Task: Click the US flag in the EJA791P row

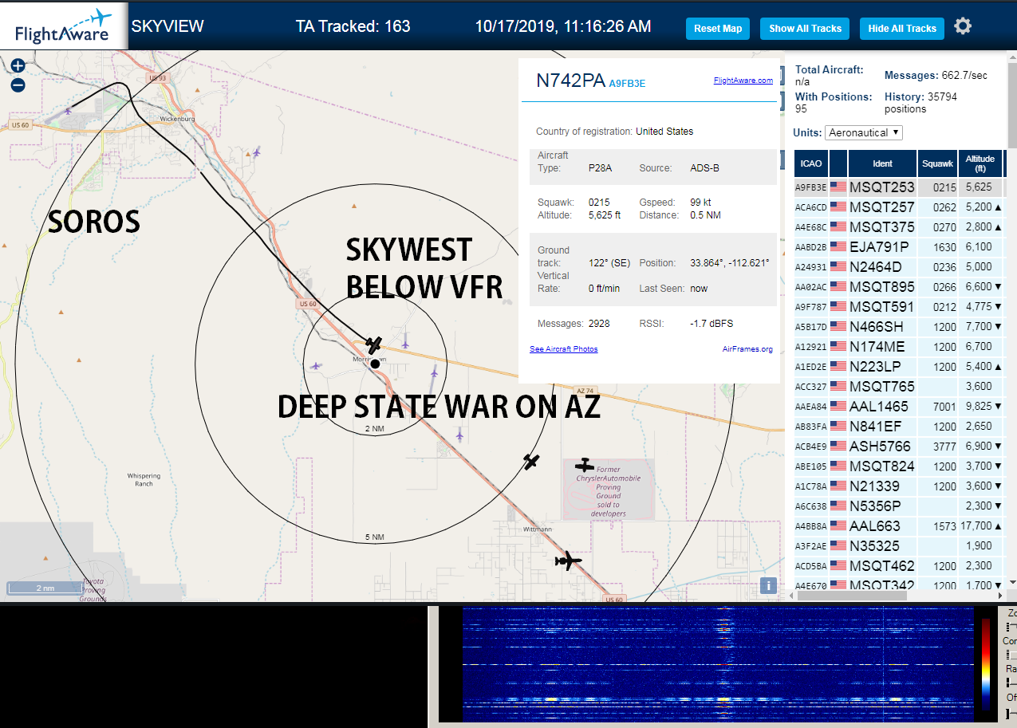Action: tap(838, 246)
